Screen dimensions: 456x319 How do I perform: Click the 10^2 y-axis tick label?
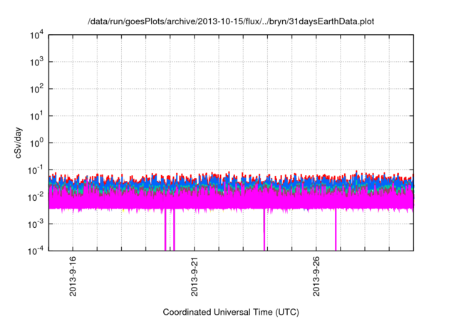click(x=37, y=89)
